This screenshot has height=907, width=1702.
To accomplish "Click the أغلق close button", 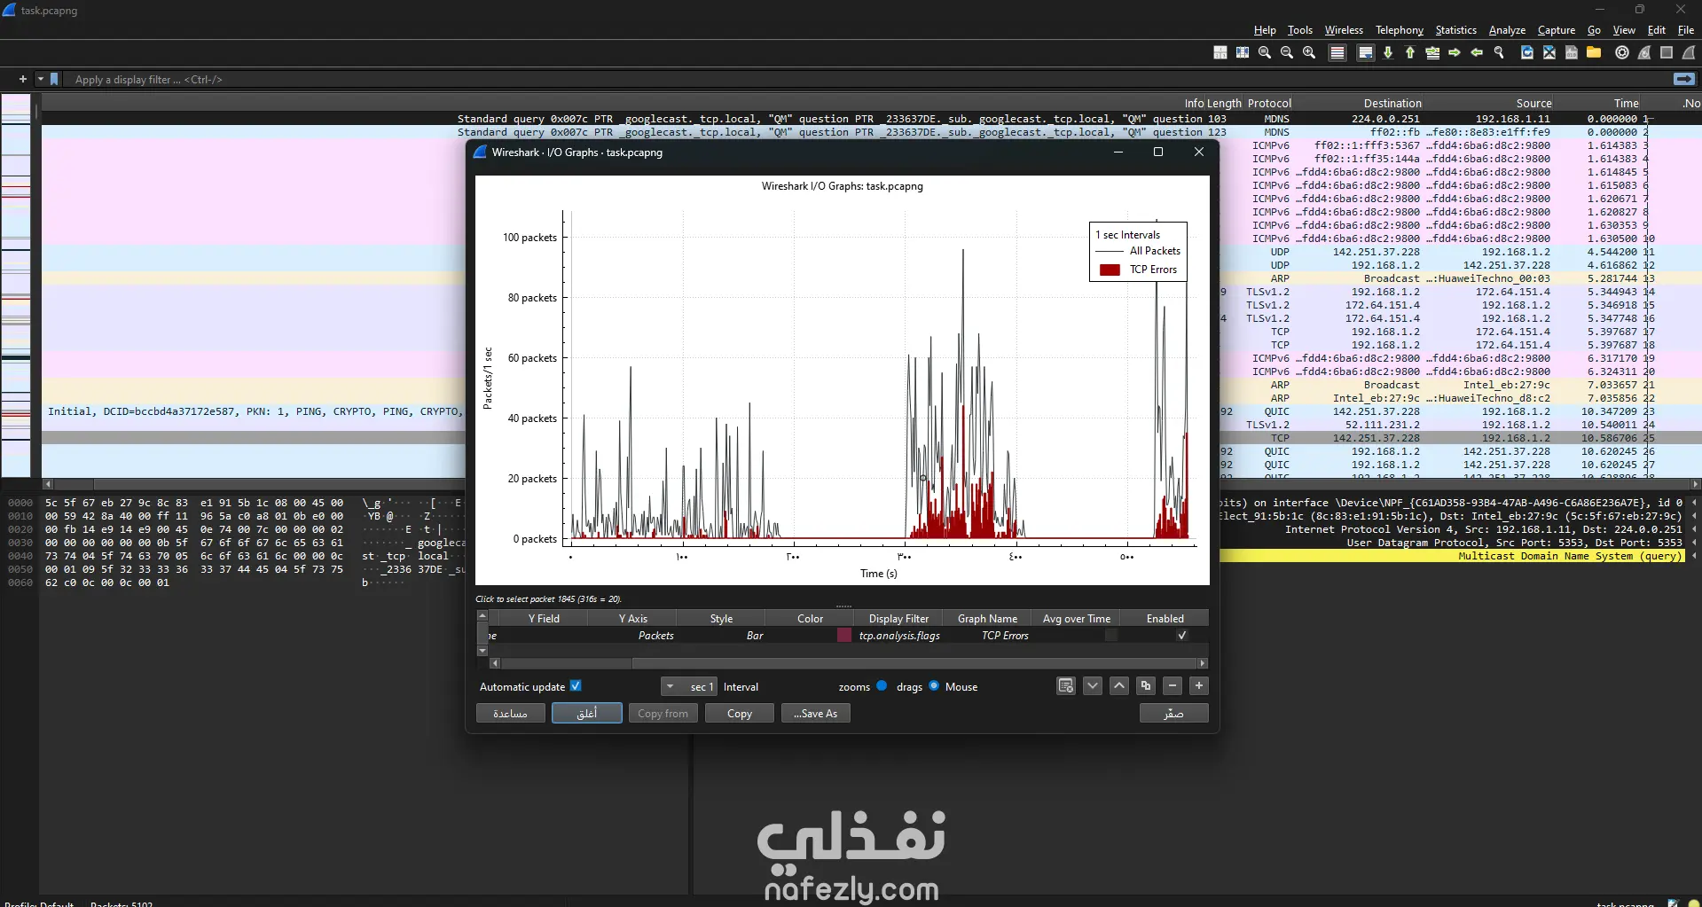I will pyautogui.click(x=587, y=714).
